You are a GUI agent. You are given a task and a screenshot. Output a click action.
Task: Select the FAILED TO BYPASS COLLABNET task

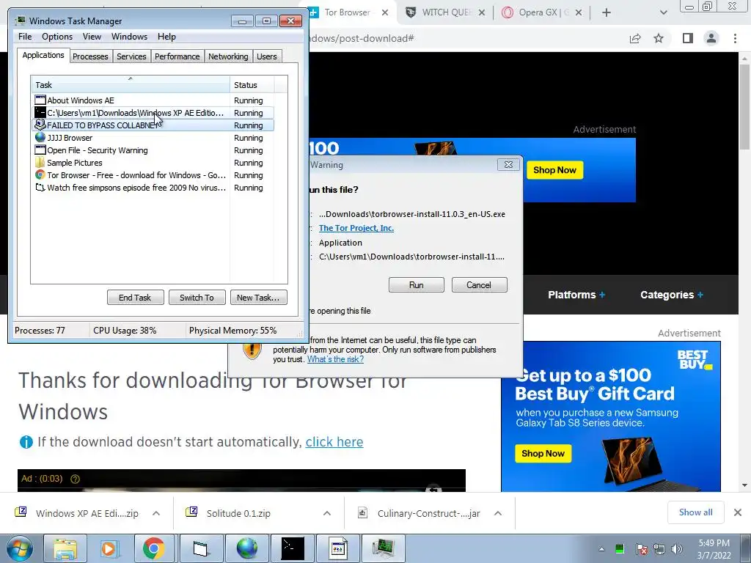click(x=153, y=125)
